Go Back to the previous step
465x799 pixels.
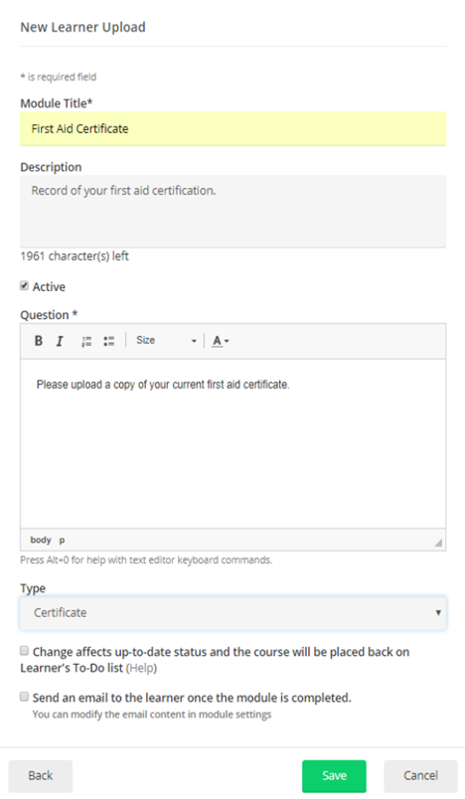[x=40, y=775]
